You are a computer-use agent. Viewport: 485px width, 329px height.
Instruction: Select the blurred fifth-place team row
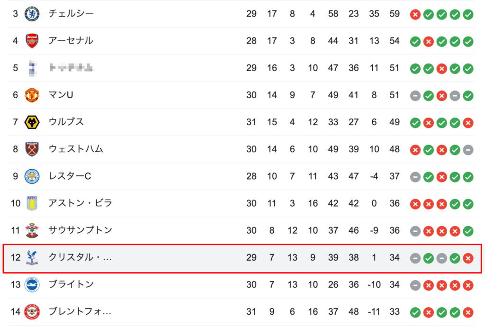point(241,68)
